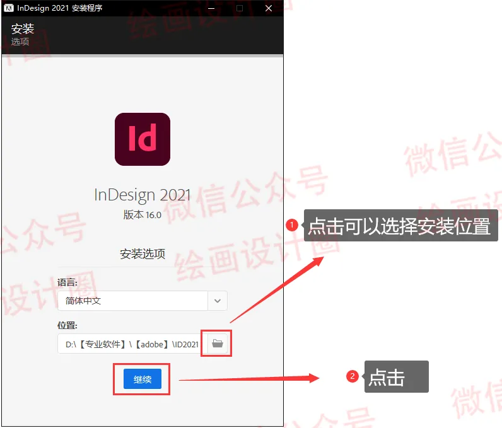
Task: Click the 版本 16.0 version text
Action: tap(143, 215)
